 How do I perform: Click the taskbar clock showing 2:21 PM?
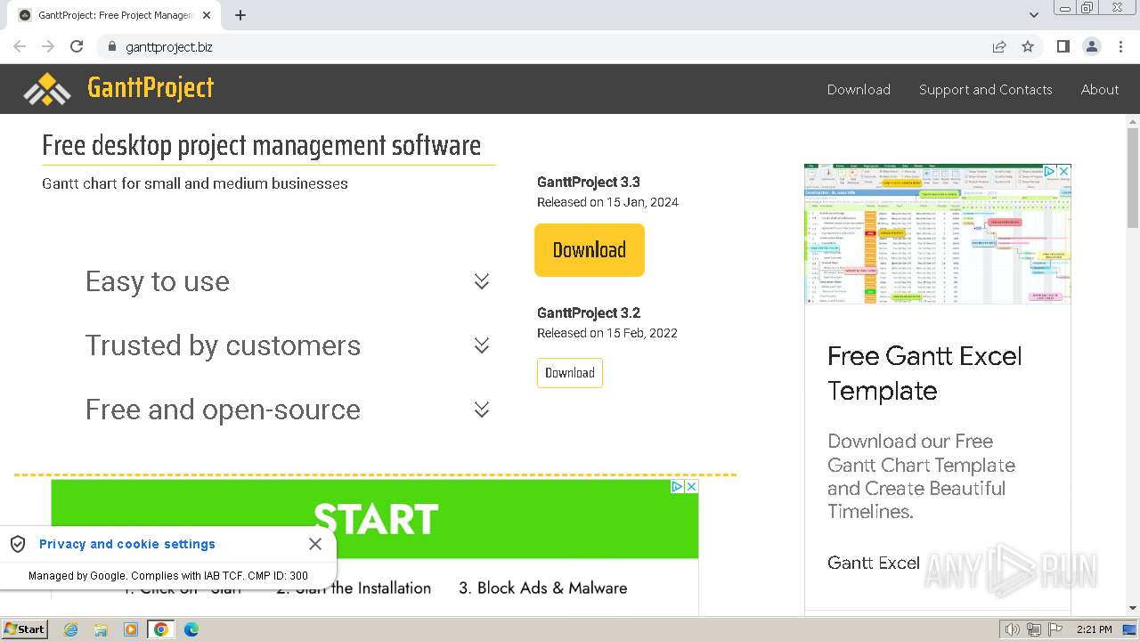pyautogui.click(x=1094, y=629)
